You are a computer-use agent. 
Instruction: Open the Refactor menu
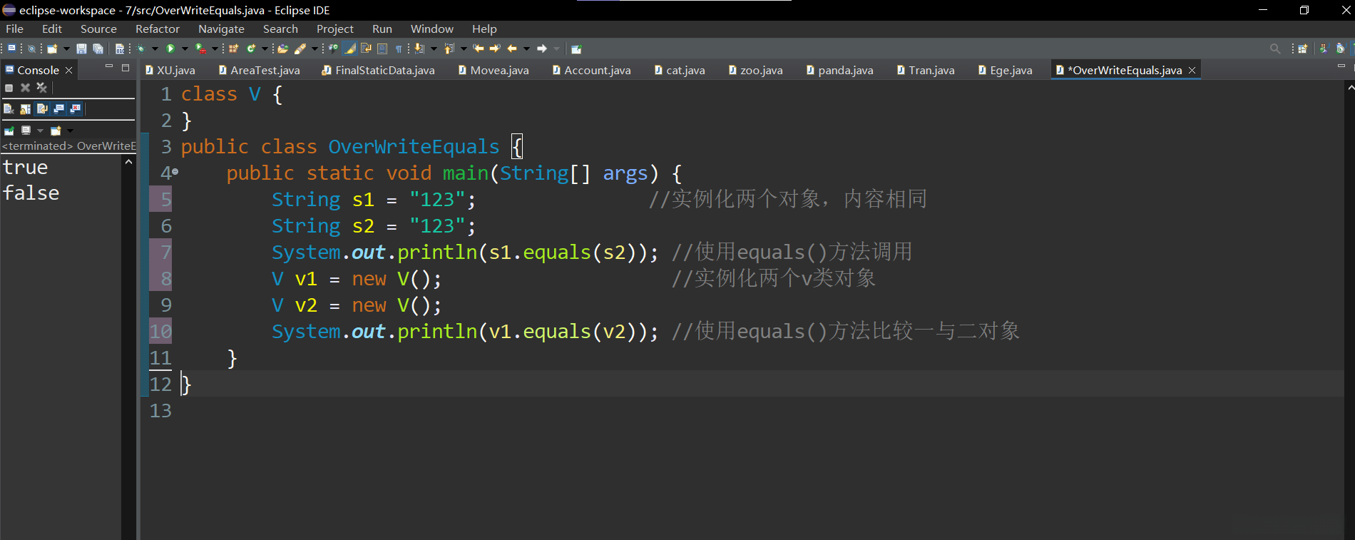pos(157,29)
